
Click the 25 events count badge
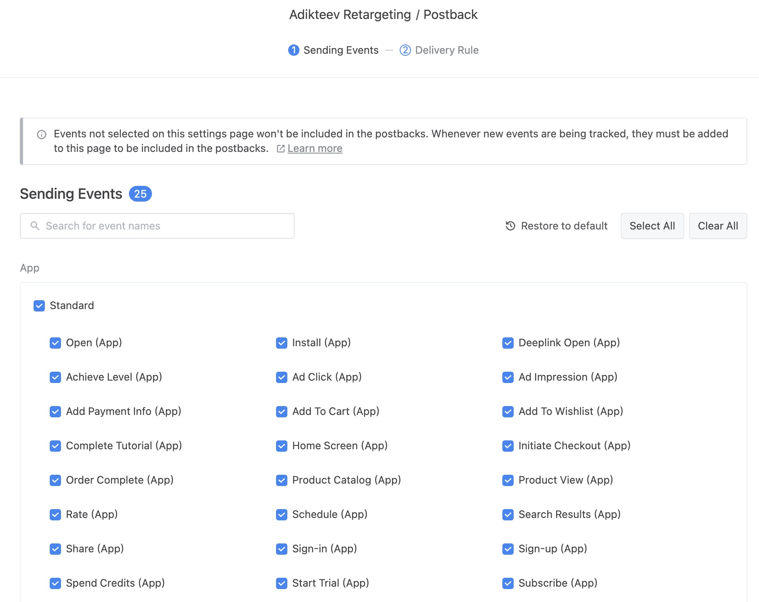(140, 194)
